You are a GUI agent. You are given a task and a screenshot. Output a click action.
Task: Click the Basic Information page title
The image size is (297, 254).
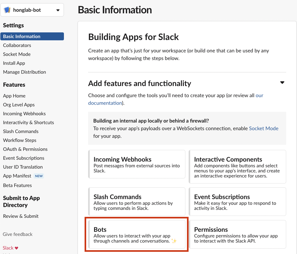pyautogui.click(x=115, y=10)
